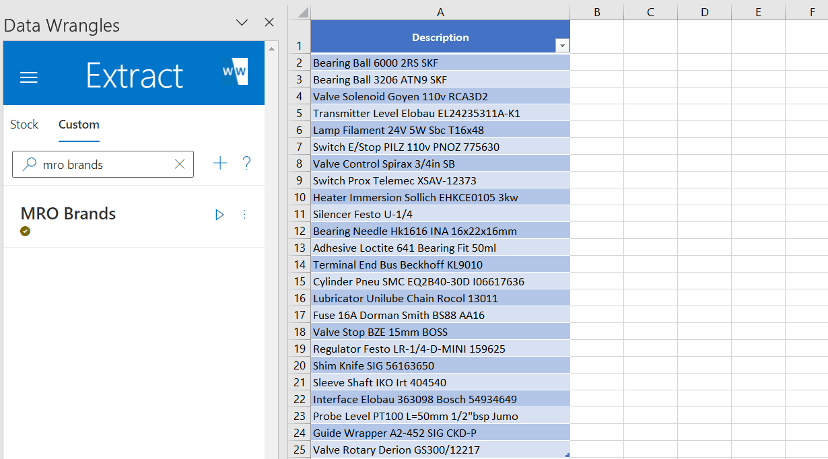Select column E header

759,12
